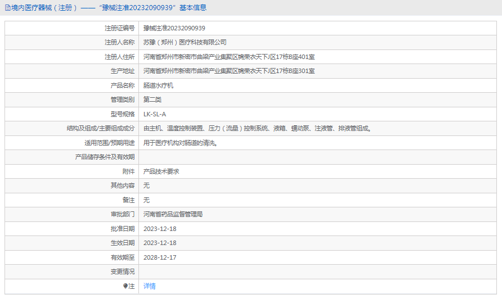
Task: Click the 变更情况 label
Action: 123,271
